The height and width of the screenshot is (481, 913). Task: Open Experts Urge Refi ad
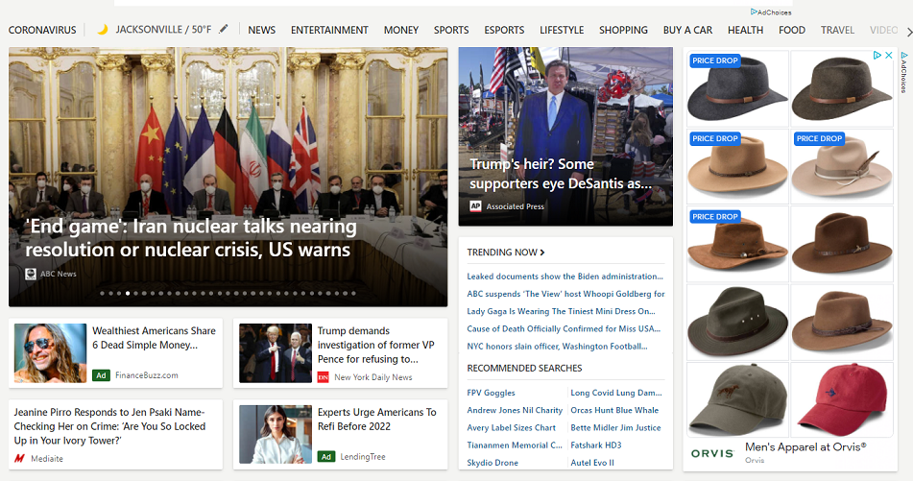[376, 420]
